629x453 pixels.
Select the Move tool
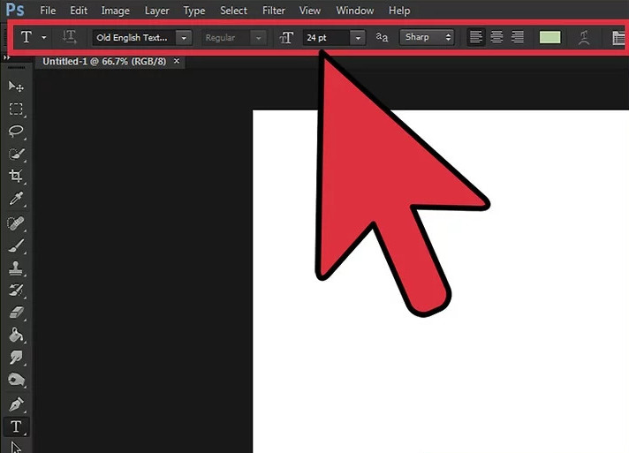(16, 86)
